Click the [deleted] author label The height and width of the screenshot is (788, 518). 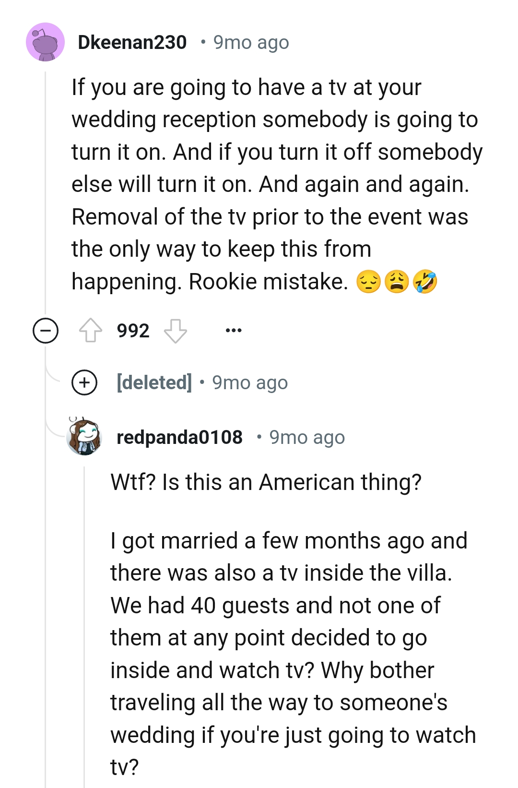154,382
